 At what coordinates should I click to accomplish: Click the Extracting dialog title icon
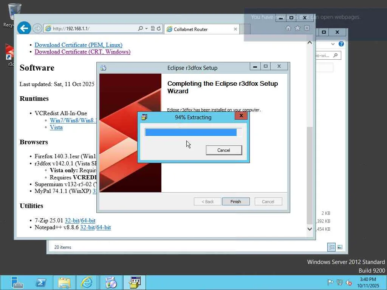point(144,117)
